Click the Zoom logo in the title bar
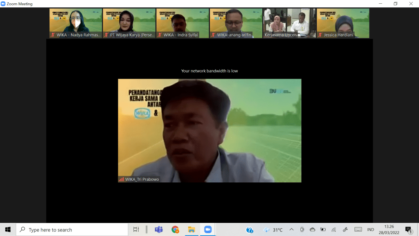The width and height of the screenshot is (419, 236). 3,4
